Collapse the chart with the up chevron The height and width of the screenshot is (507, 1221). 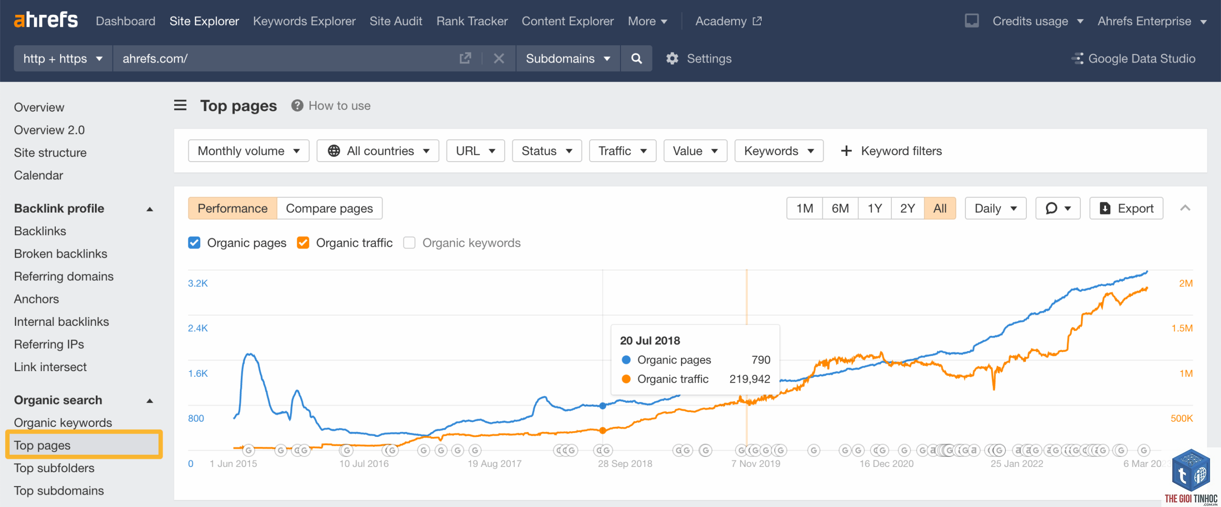click(x=1185, y=208)
